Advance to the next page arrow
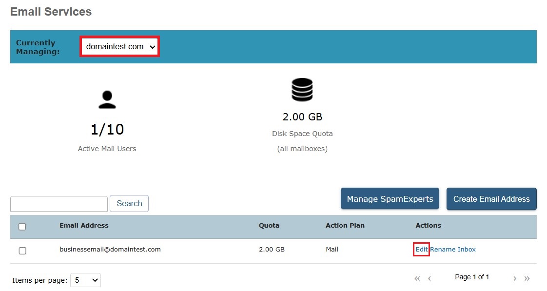This screenshot has height=291, width=547. click(514, 279)
